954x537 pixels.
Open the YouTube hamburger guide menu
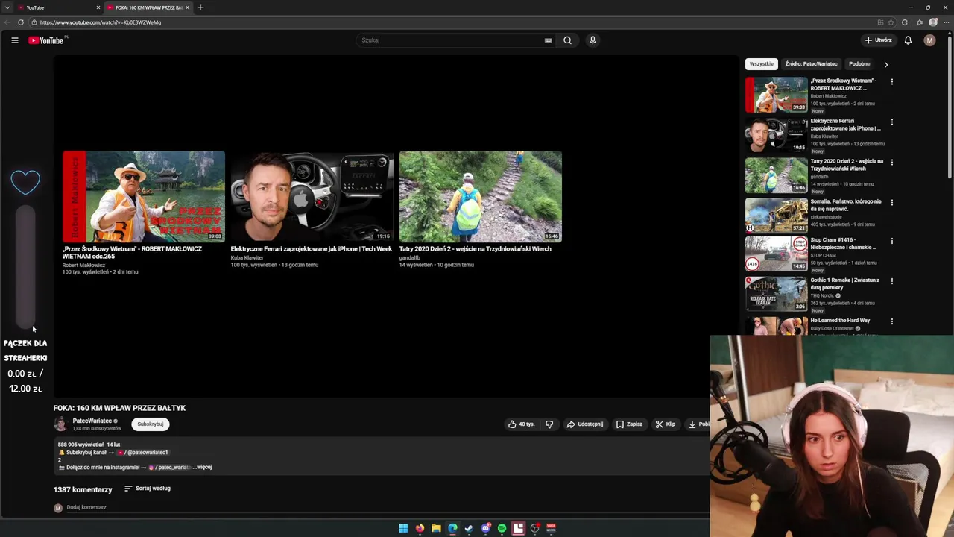coord(14,40)
